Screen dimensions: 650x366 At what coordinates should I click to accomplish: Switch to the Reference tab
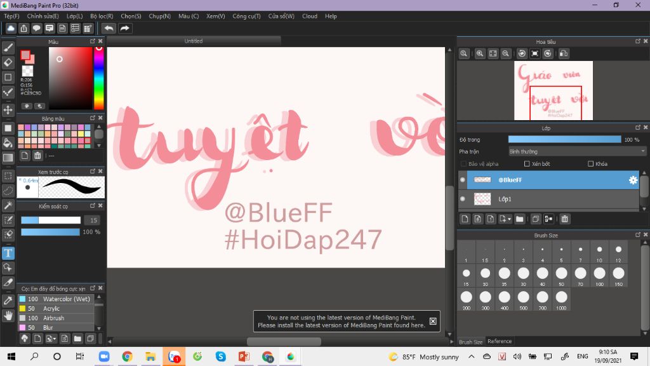click(x=500, y=341)
